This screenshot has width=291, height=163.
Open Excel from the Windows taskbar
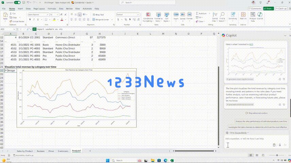click(172, 160)
